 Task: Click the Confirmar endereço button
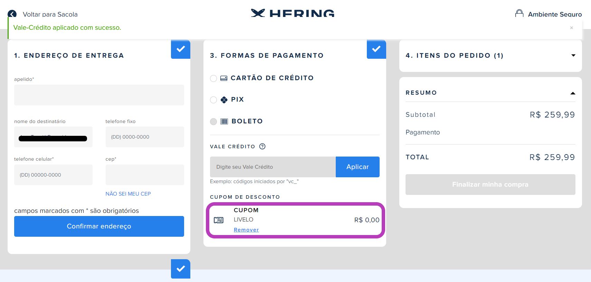99,226
